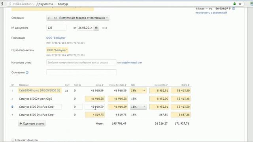Click row one sum without VAT 46 960,59
The width and height of the screenshot is (253, 142).
(x=120, y=91)
